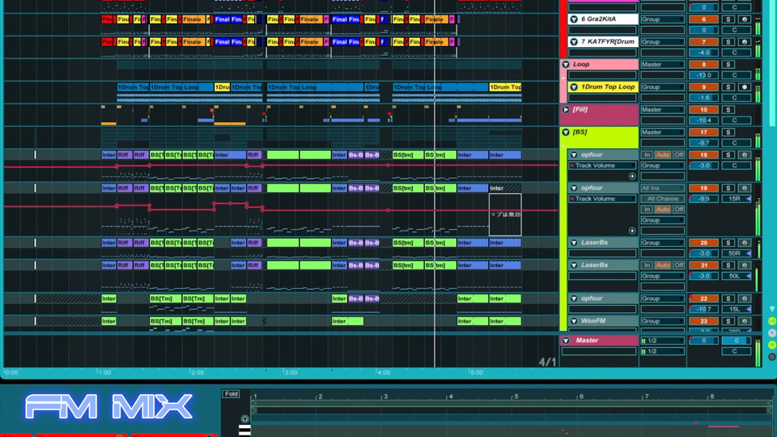Click the 15R pan control on track 19
This screenshot has width=777, height=437.
point(737,199)
